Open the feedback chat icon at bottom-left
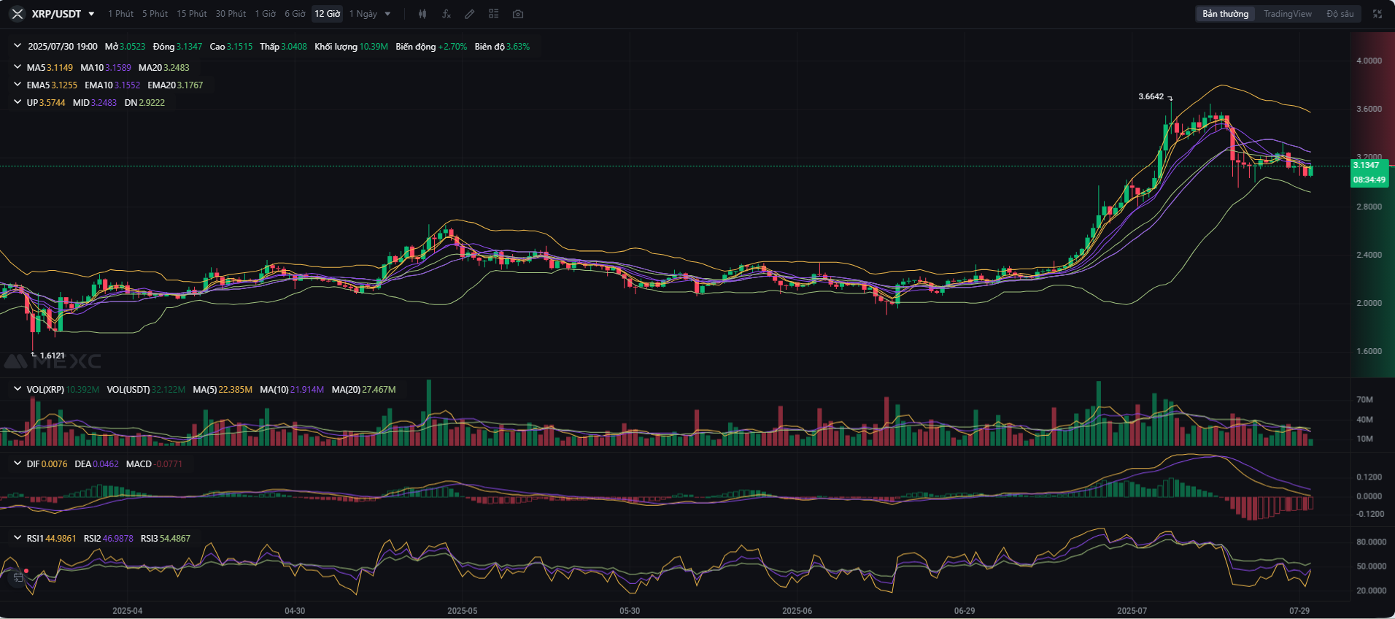Screen dimensions: 1395x619 [x=18, y=577]
